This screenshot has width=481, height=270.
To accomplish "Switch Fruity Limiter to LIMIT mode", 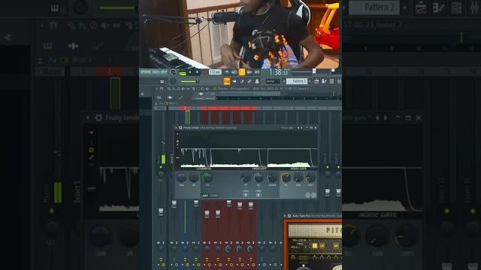I will (x=205, y=195).
